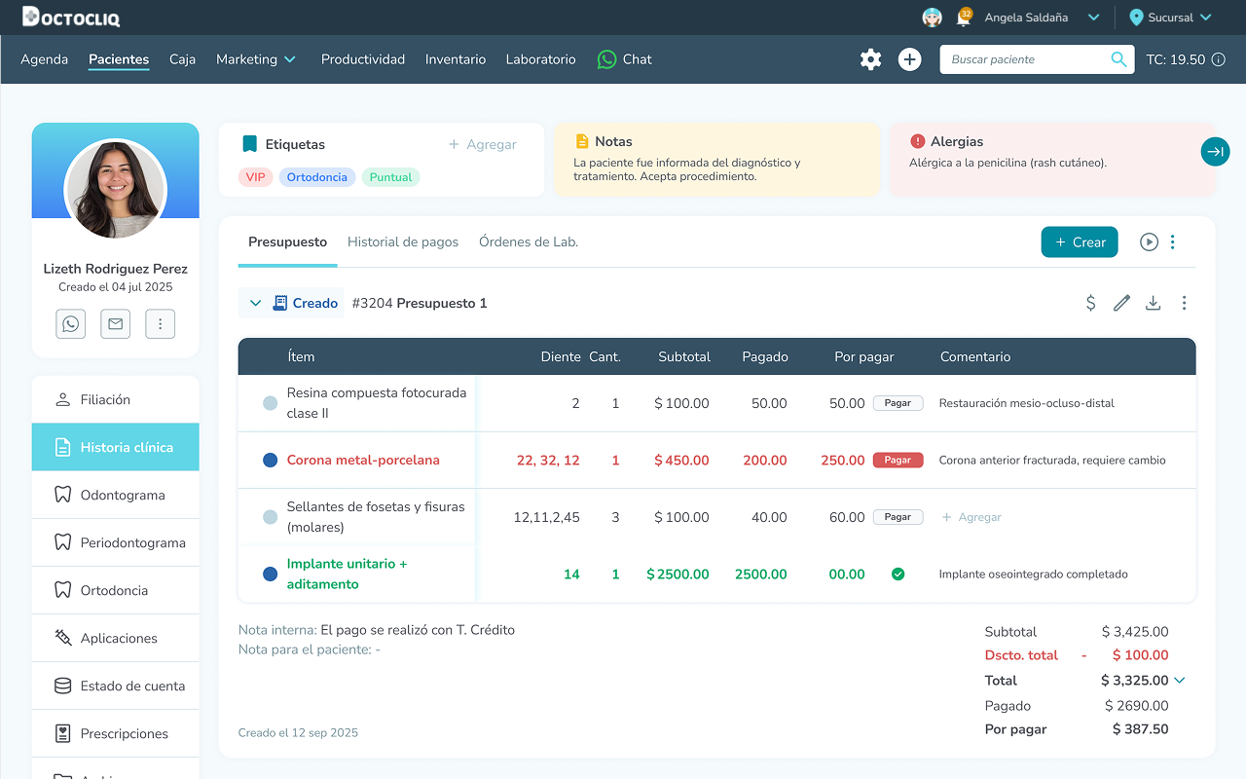
Task: Open patient card more options menu
Action: click(x=161, y=323)
